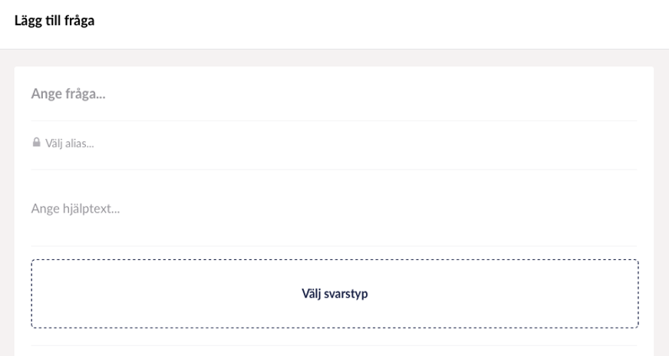Image resolution: width=669 pixels, height=356 pixels.
Task: Click the 'Lägg till fråga' header title
Action: [54, 21]
